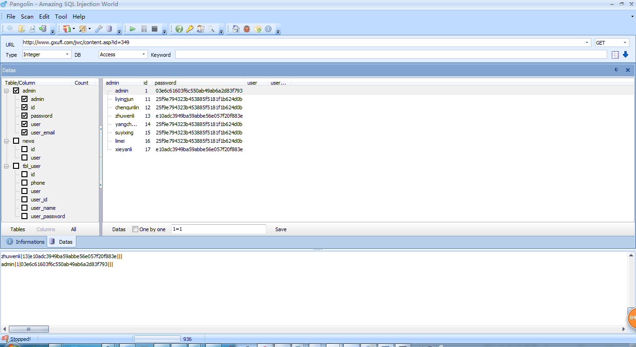This screenshot has height=347, width=636.
Task: Stop the scan with the square stop button
Action: tap(155, 29)
